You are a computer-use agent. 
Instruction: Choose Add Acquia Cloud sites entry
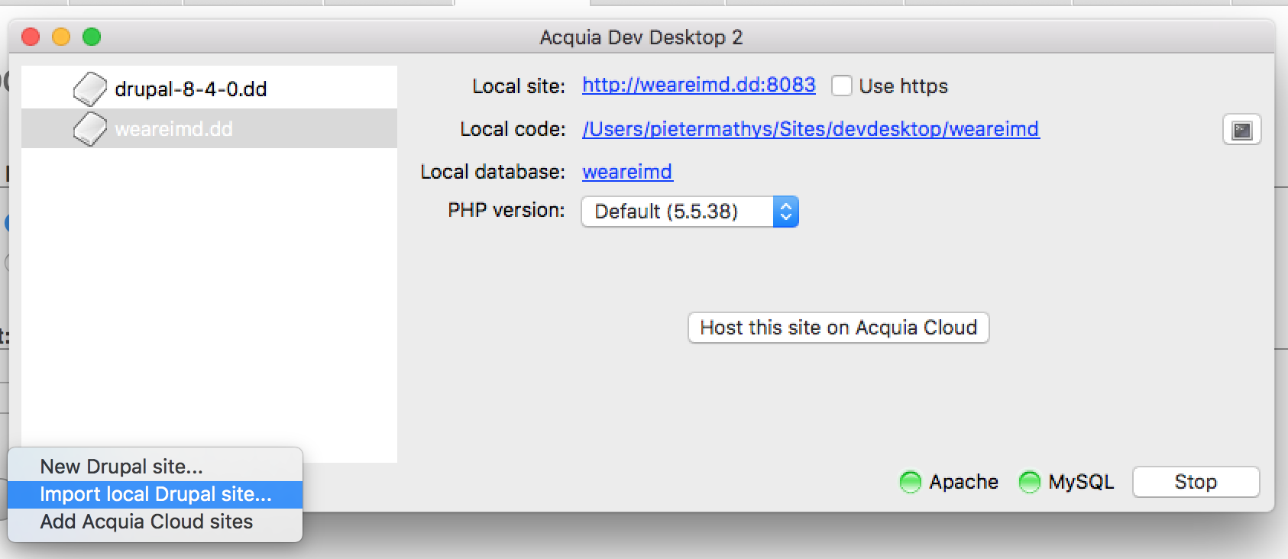[155, 522]
